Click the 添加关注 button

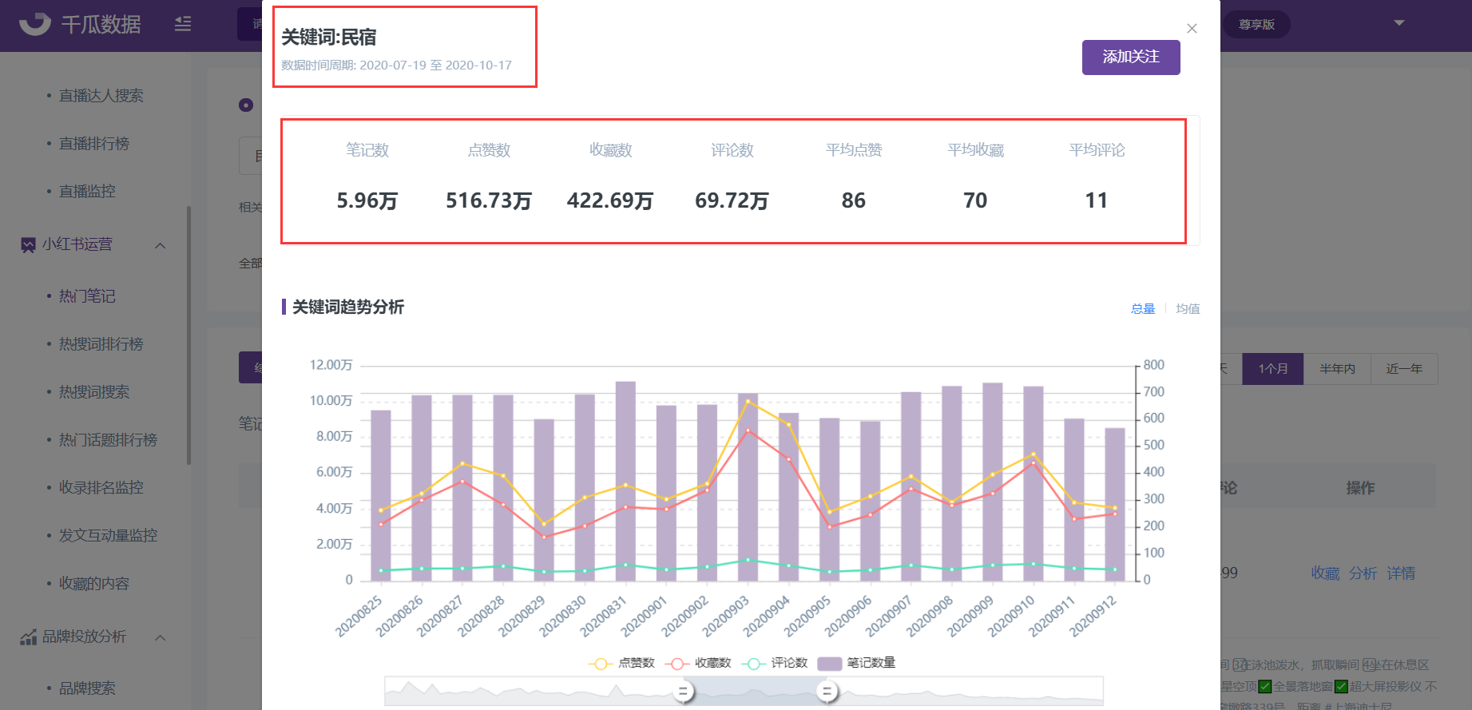(x=1131, y=58)
